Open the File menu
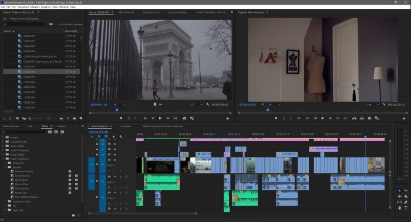The image size is (411, 222). 2,7
